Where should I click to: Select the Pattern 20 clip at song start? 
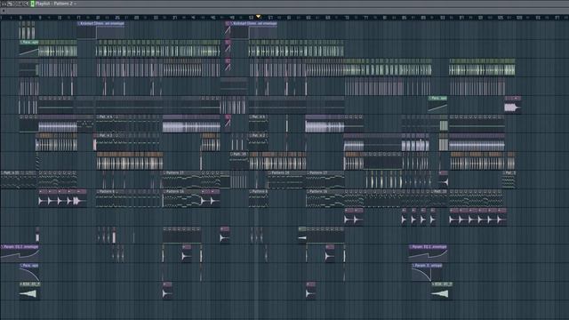[x=18, y=180]
